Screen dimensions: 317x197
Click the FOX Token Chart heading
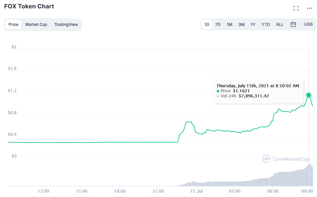tap(29, 7)
